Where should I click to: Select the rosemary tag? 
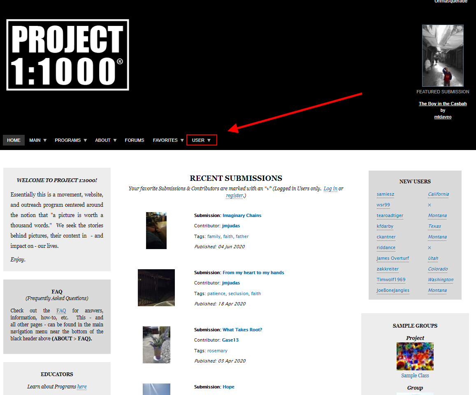click(x=217, y=351)
